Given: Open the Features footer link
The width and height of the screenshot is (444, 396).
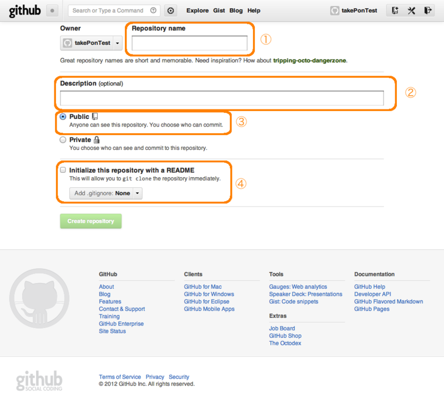Looking at the screenshot, I should pos(110,302).
